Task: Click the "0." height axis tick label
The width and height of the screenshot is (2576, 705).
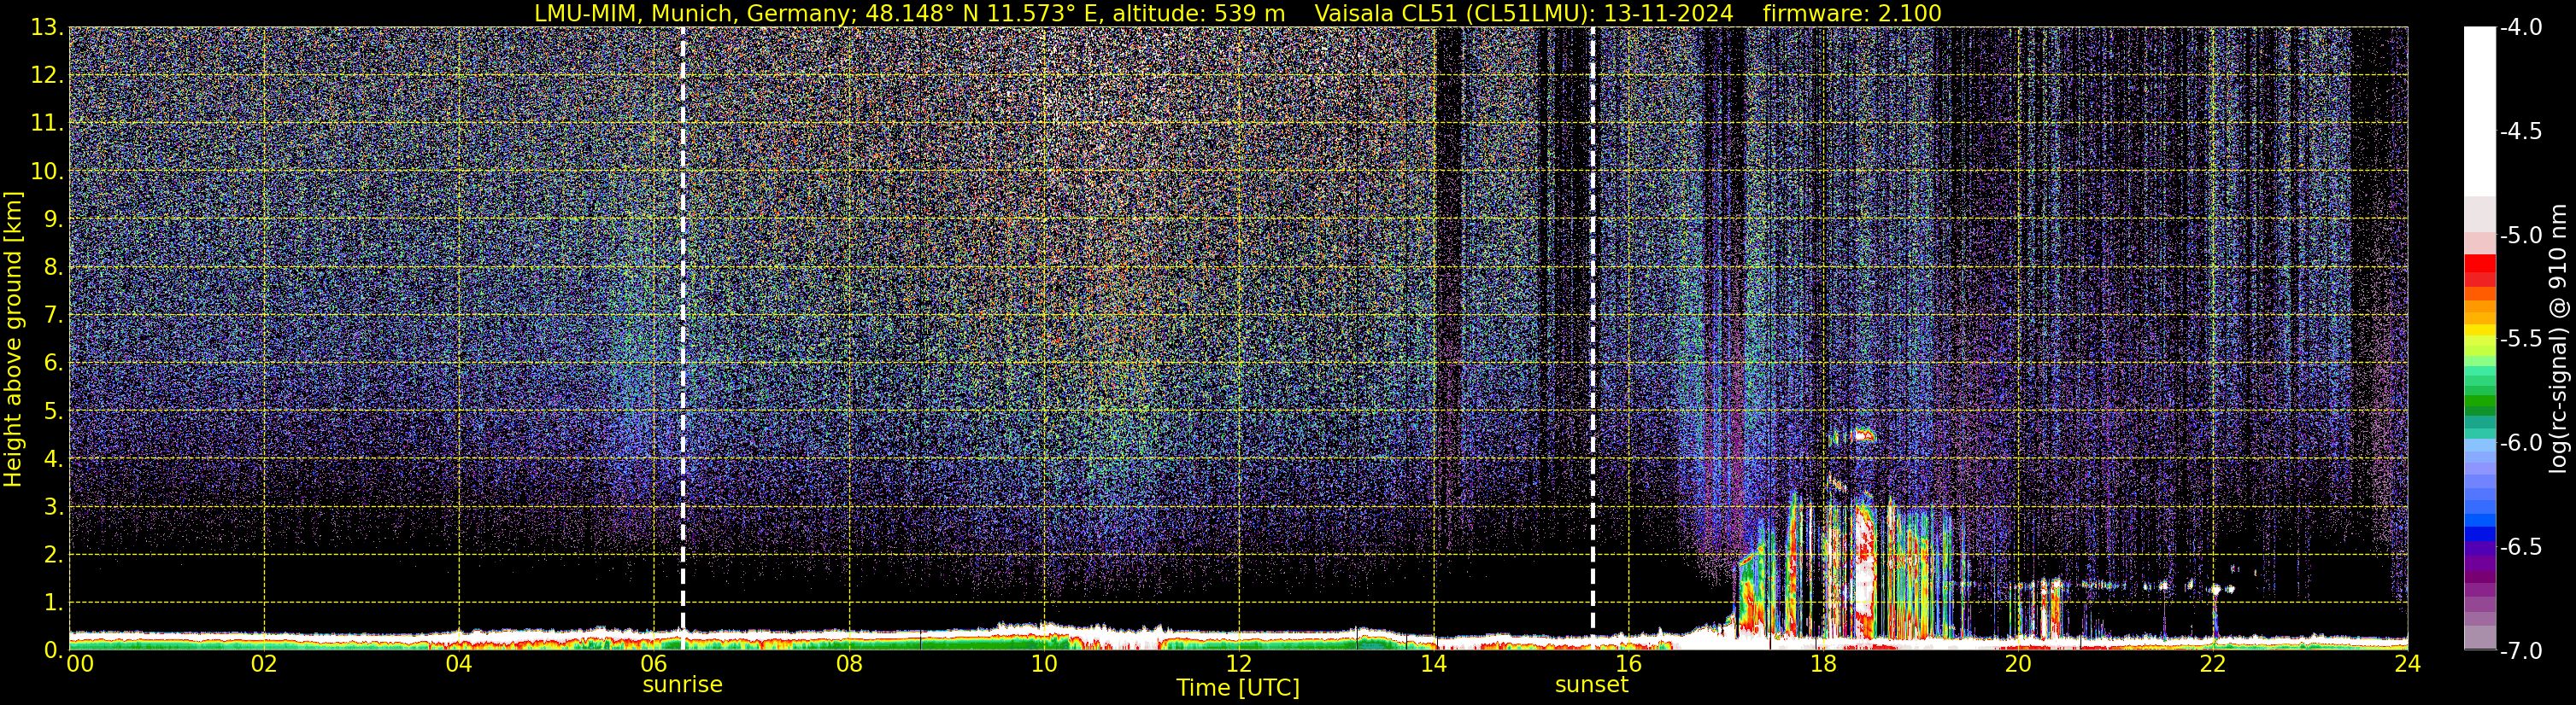Action: [53, 650]
